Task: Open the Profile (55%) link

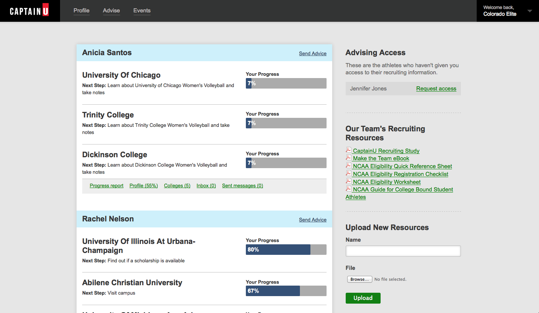Action: pos(144,186)
